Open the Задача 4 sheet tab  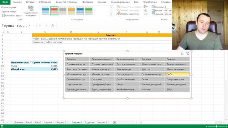[89, 122]
